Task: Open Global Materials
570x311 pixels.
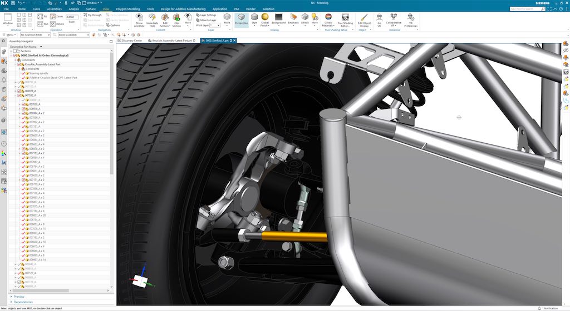Action: (x=328, y=20)
